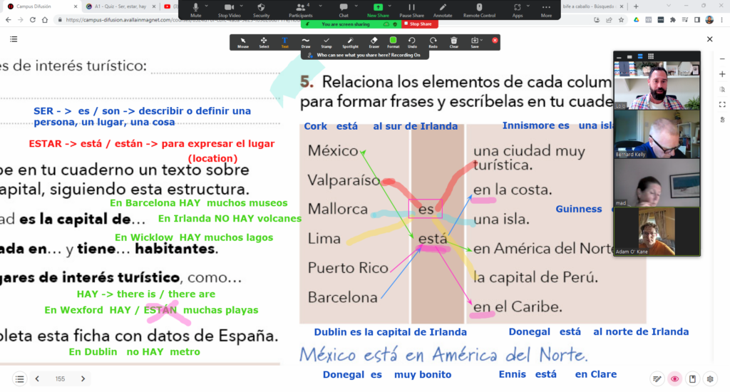Viewport: 730px width, 392px height.
Task: Mute the microphone in Zoom toolbar
Action: pos(196,9)
